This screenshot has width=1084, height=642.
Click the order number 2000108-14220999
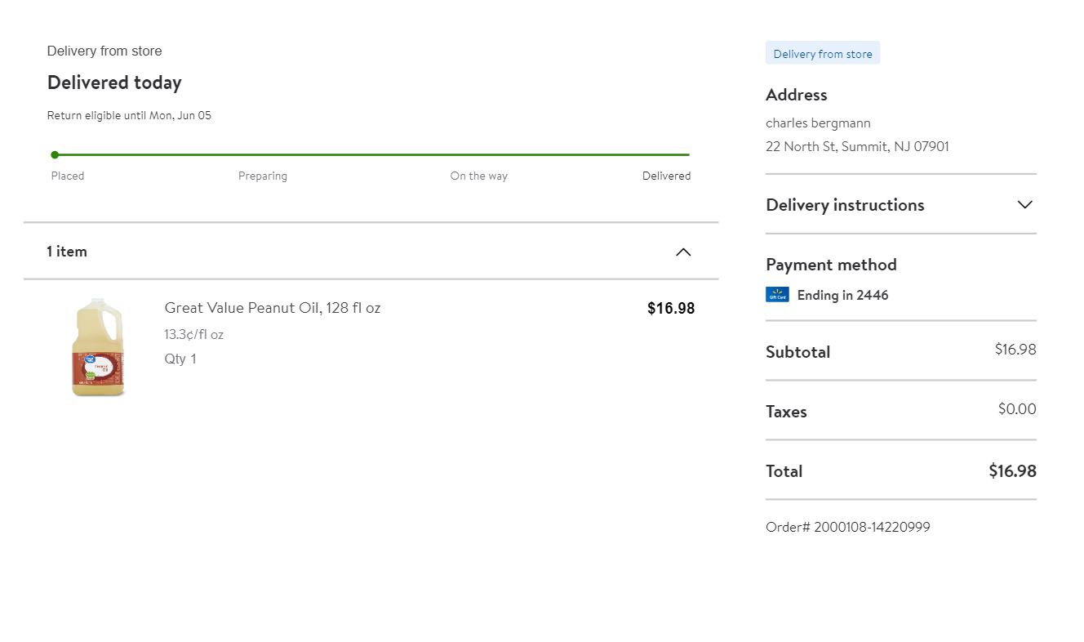click(847, 527)
